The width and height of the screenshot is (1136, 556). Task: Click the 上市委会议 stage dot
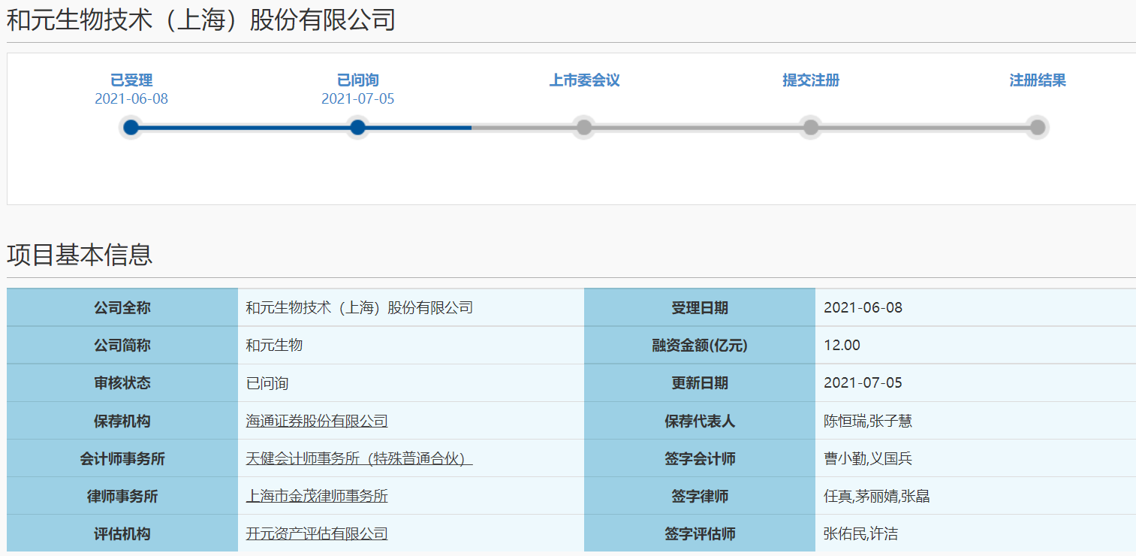pyautogui.click(x=584, y=127)
